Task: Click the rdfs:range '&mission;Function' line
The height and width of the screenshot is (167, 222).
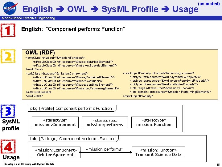Action: click(162, 88)
